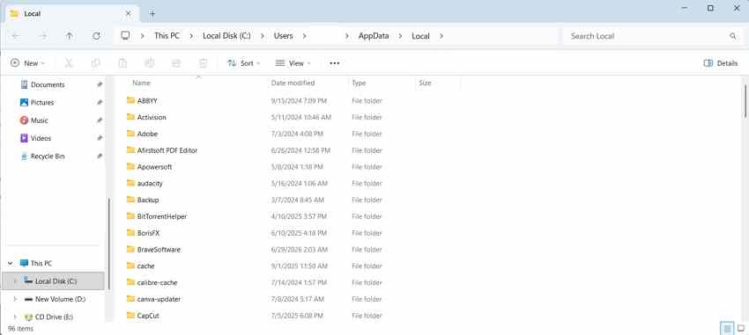
Task: Navigate up one folder level
Action: [x=70, y=36]
